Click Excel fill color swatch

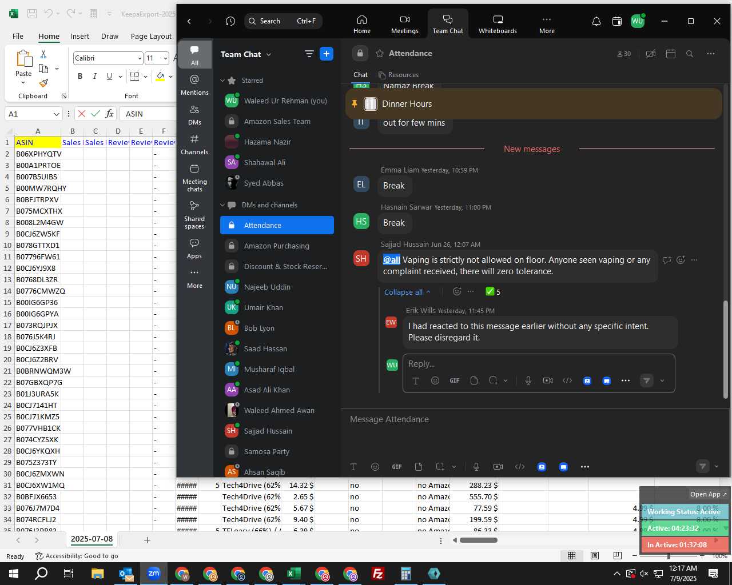point(160,76)
